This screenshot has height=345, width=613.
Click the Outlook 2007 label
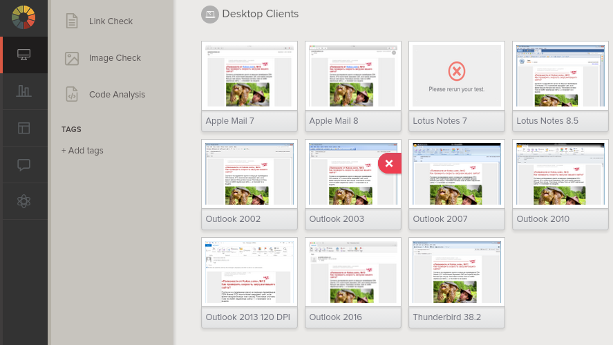tap(440, 219)
